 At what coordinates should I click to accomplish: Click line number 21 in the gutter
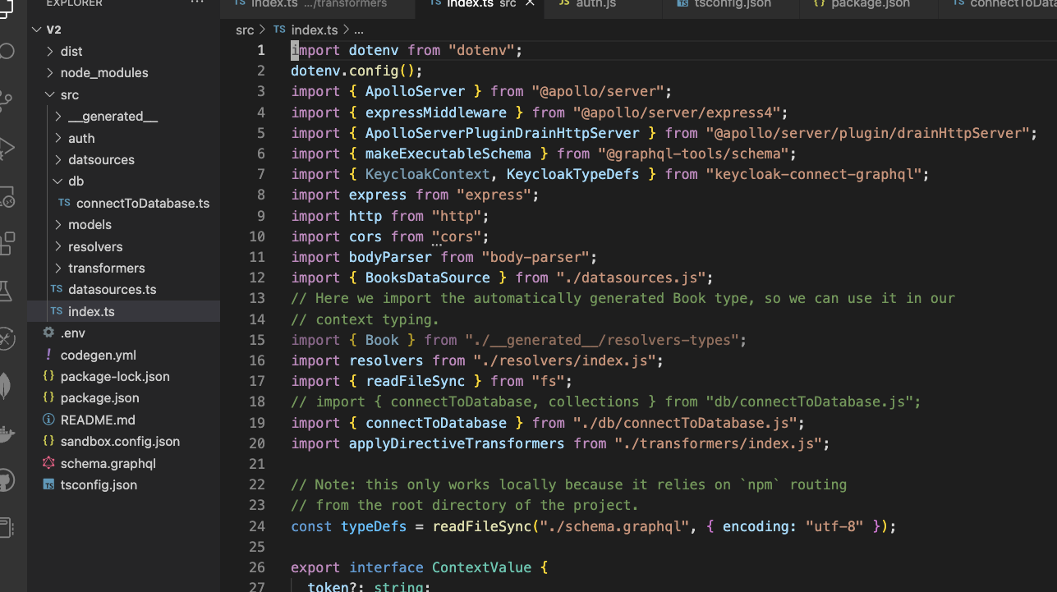[x=256, y=464]
